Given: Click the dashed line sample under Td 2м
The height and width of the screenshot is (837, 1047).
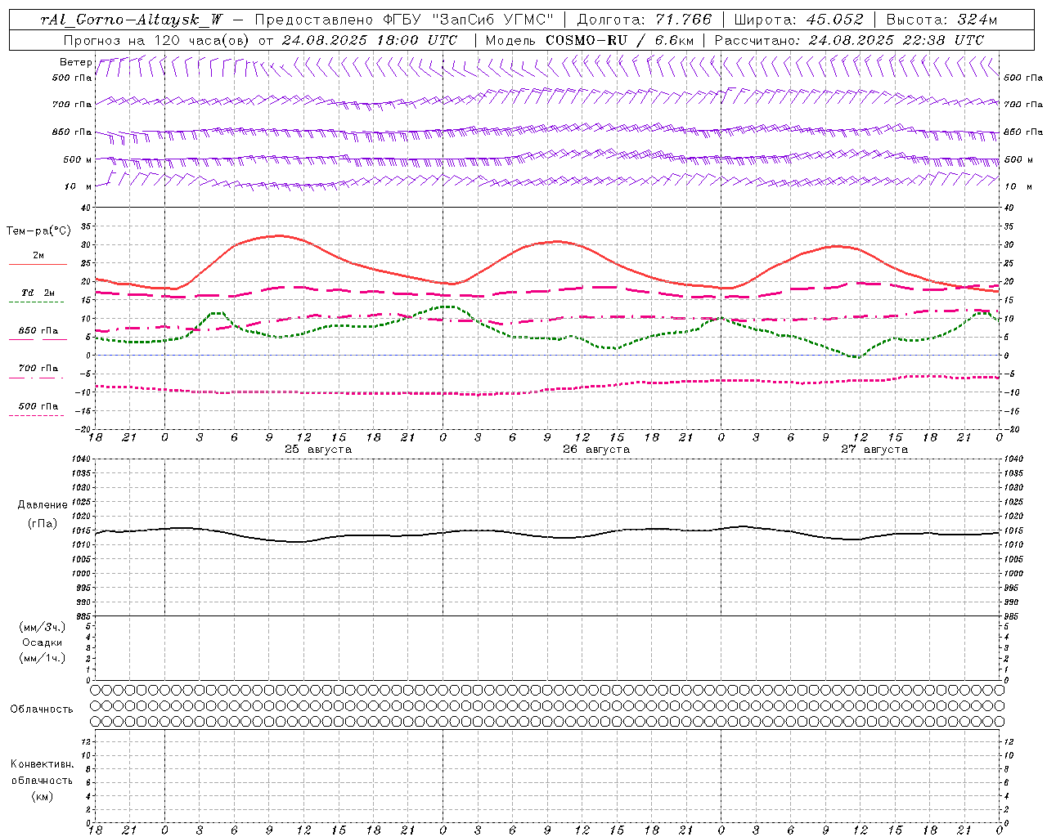Looking at the screenshot, I should click(37, 302).
